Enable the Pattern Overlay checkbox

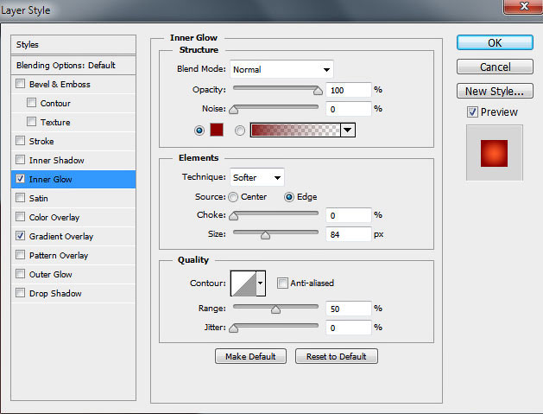point(21,255)
